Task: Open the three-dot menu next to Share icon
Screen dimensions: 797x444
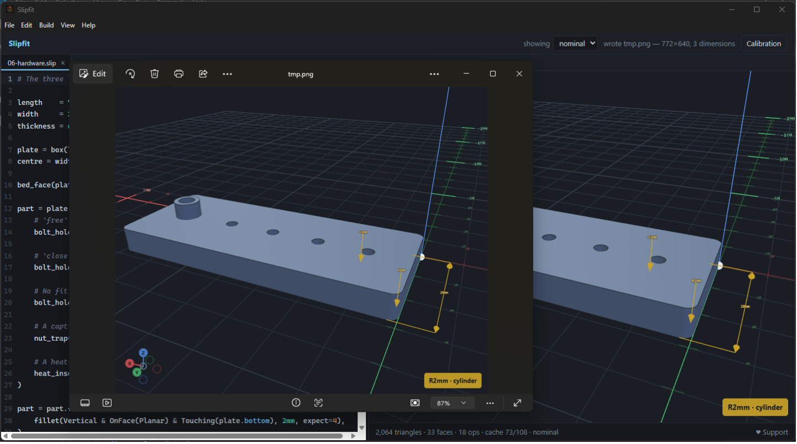Action: 227,73
